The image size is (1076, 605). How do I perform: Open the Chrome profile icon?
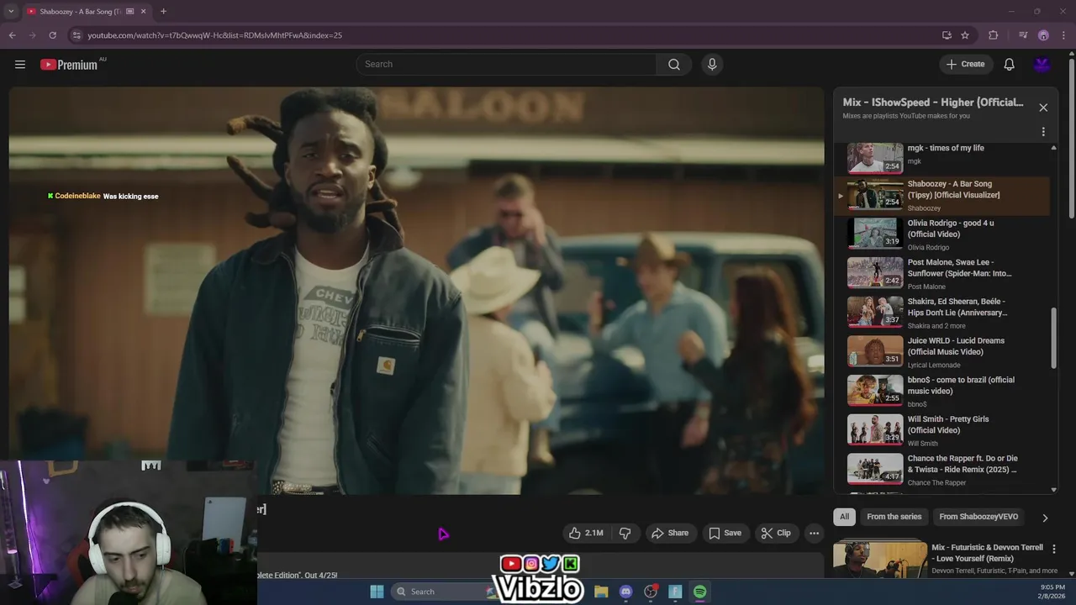1043,35
